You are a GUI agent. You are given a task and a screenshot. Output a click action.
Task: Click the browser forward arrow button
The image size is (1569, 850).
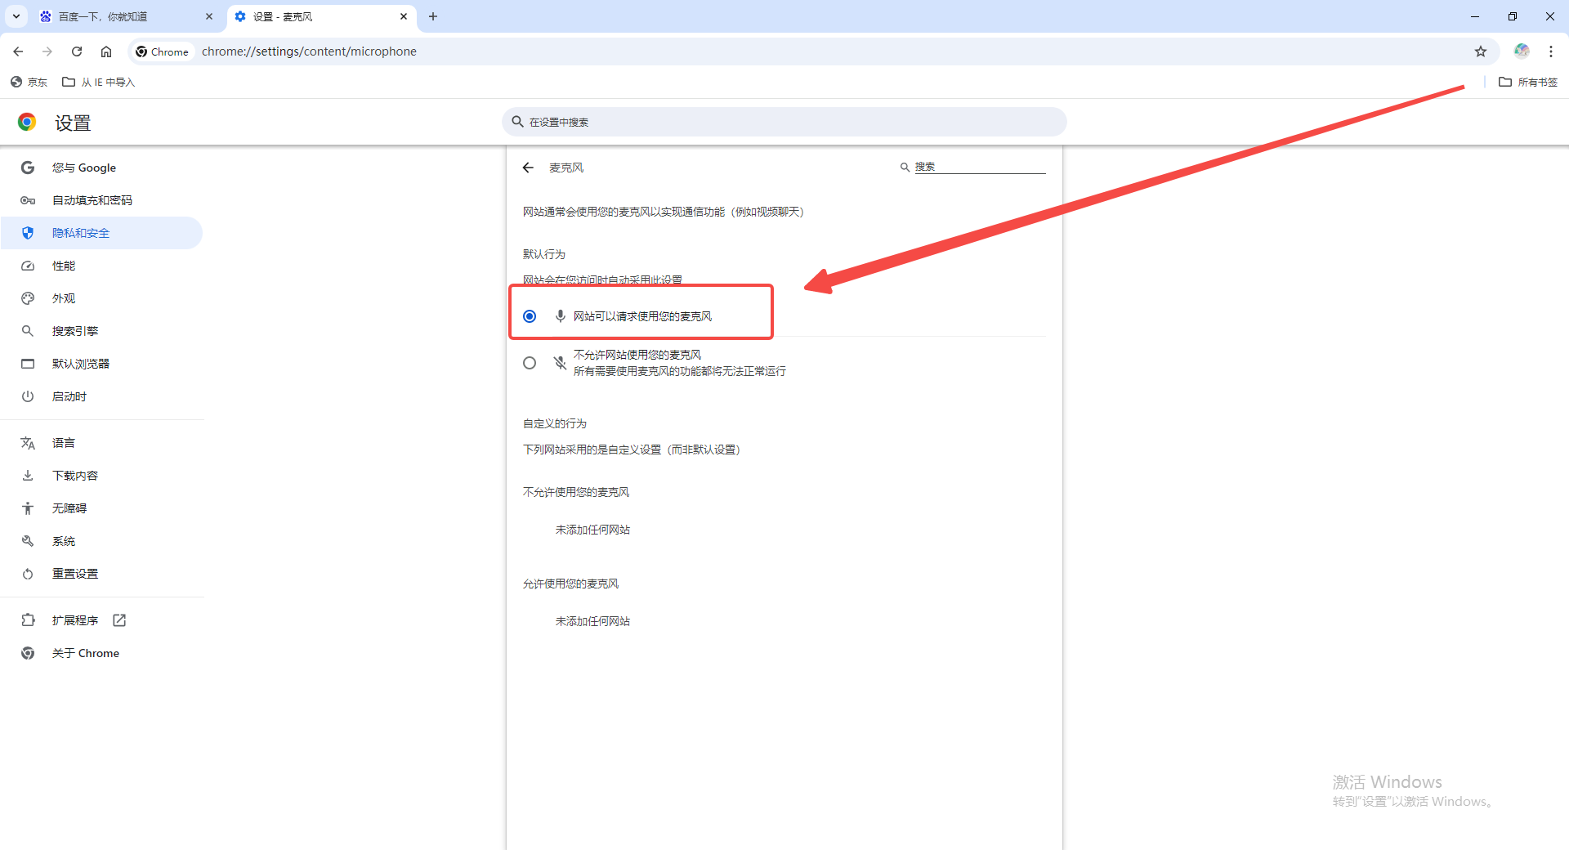47,51
